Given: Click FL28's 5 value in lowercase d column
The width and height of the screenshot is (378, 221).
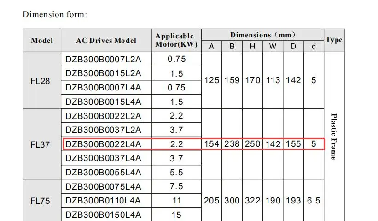Looking at the screenshot, I should click(314, 80).
